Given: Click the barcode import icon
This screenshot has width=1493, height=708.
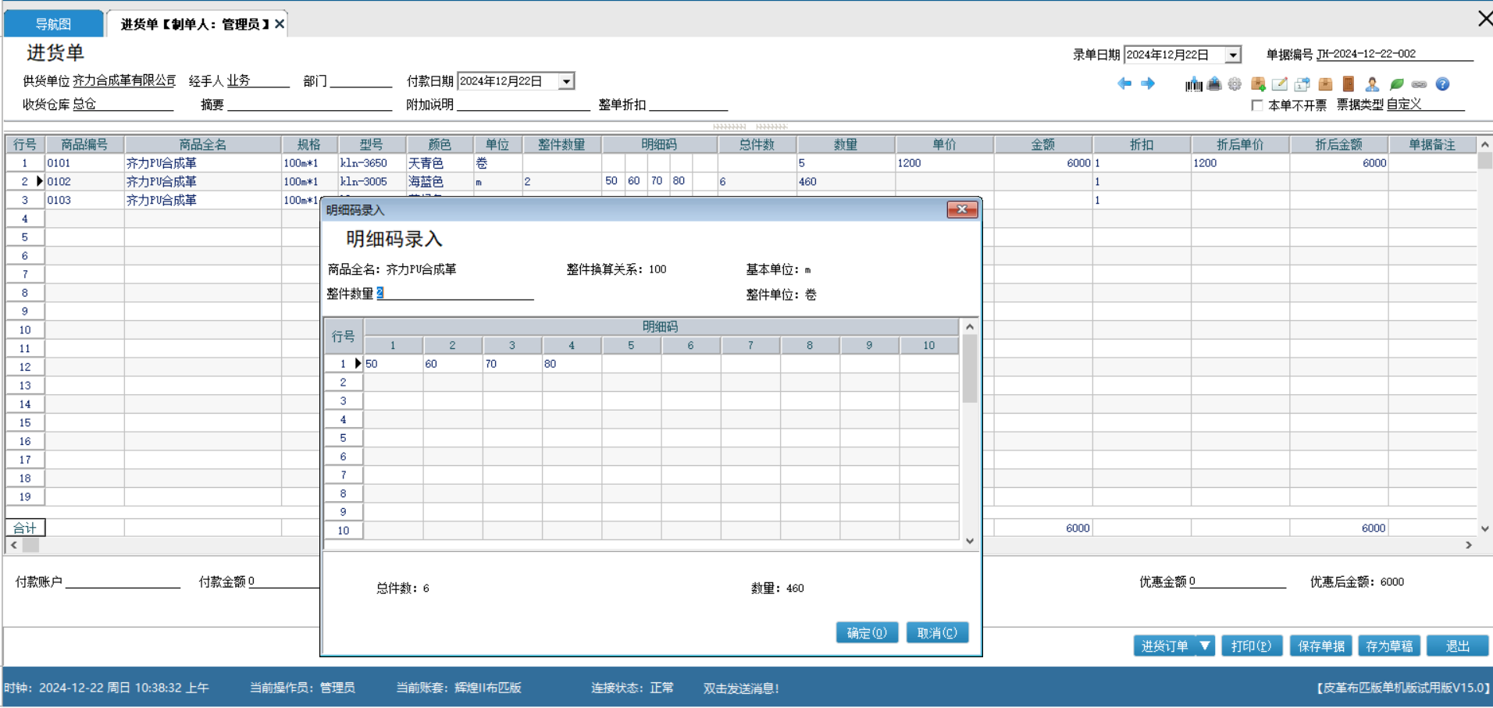Looking at the screenshot, I should (1193, 84).
